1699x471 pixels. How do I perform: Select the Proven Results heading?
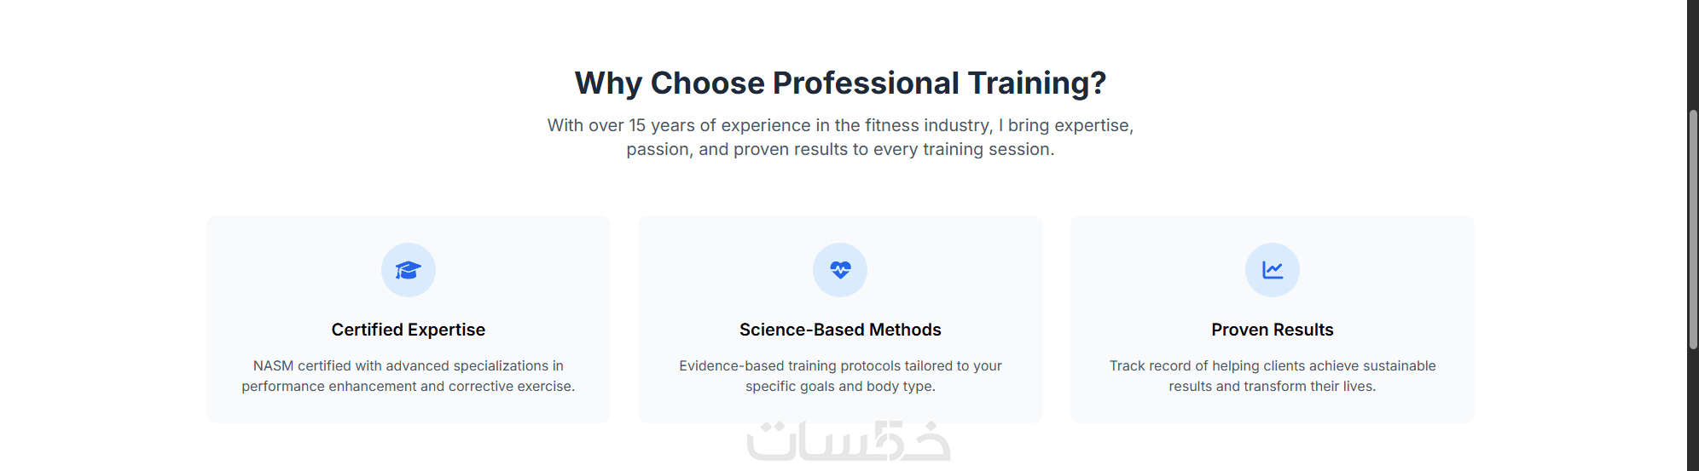pos(1272,330)
